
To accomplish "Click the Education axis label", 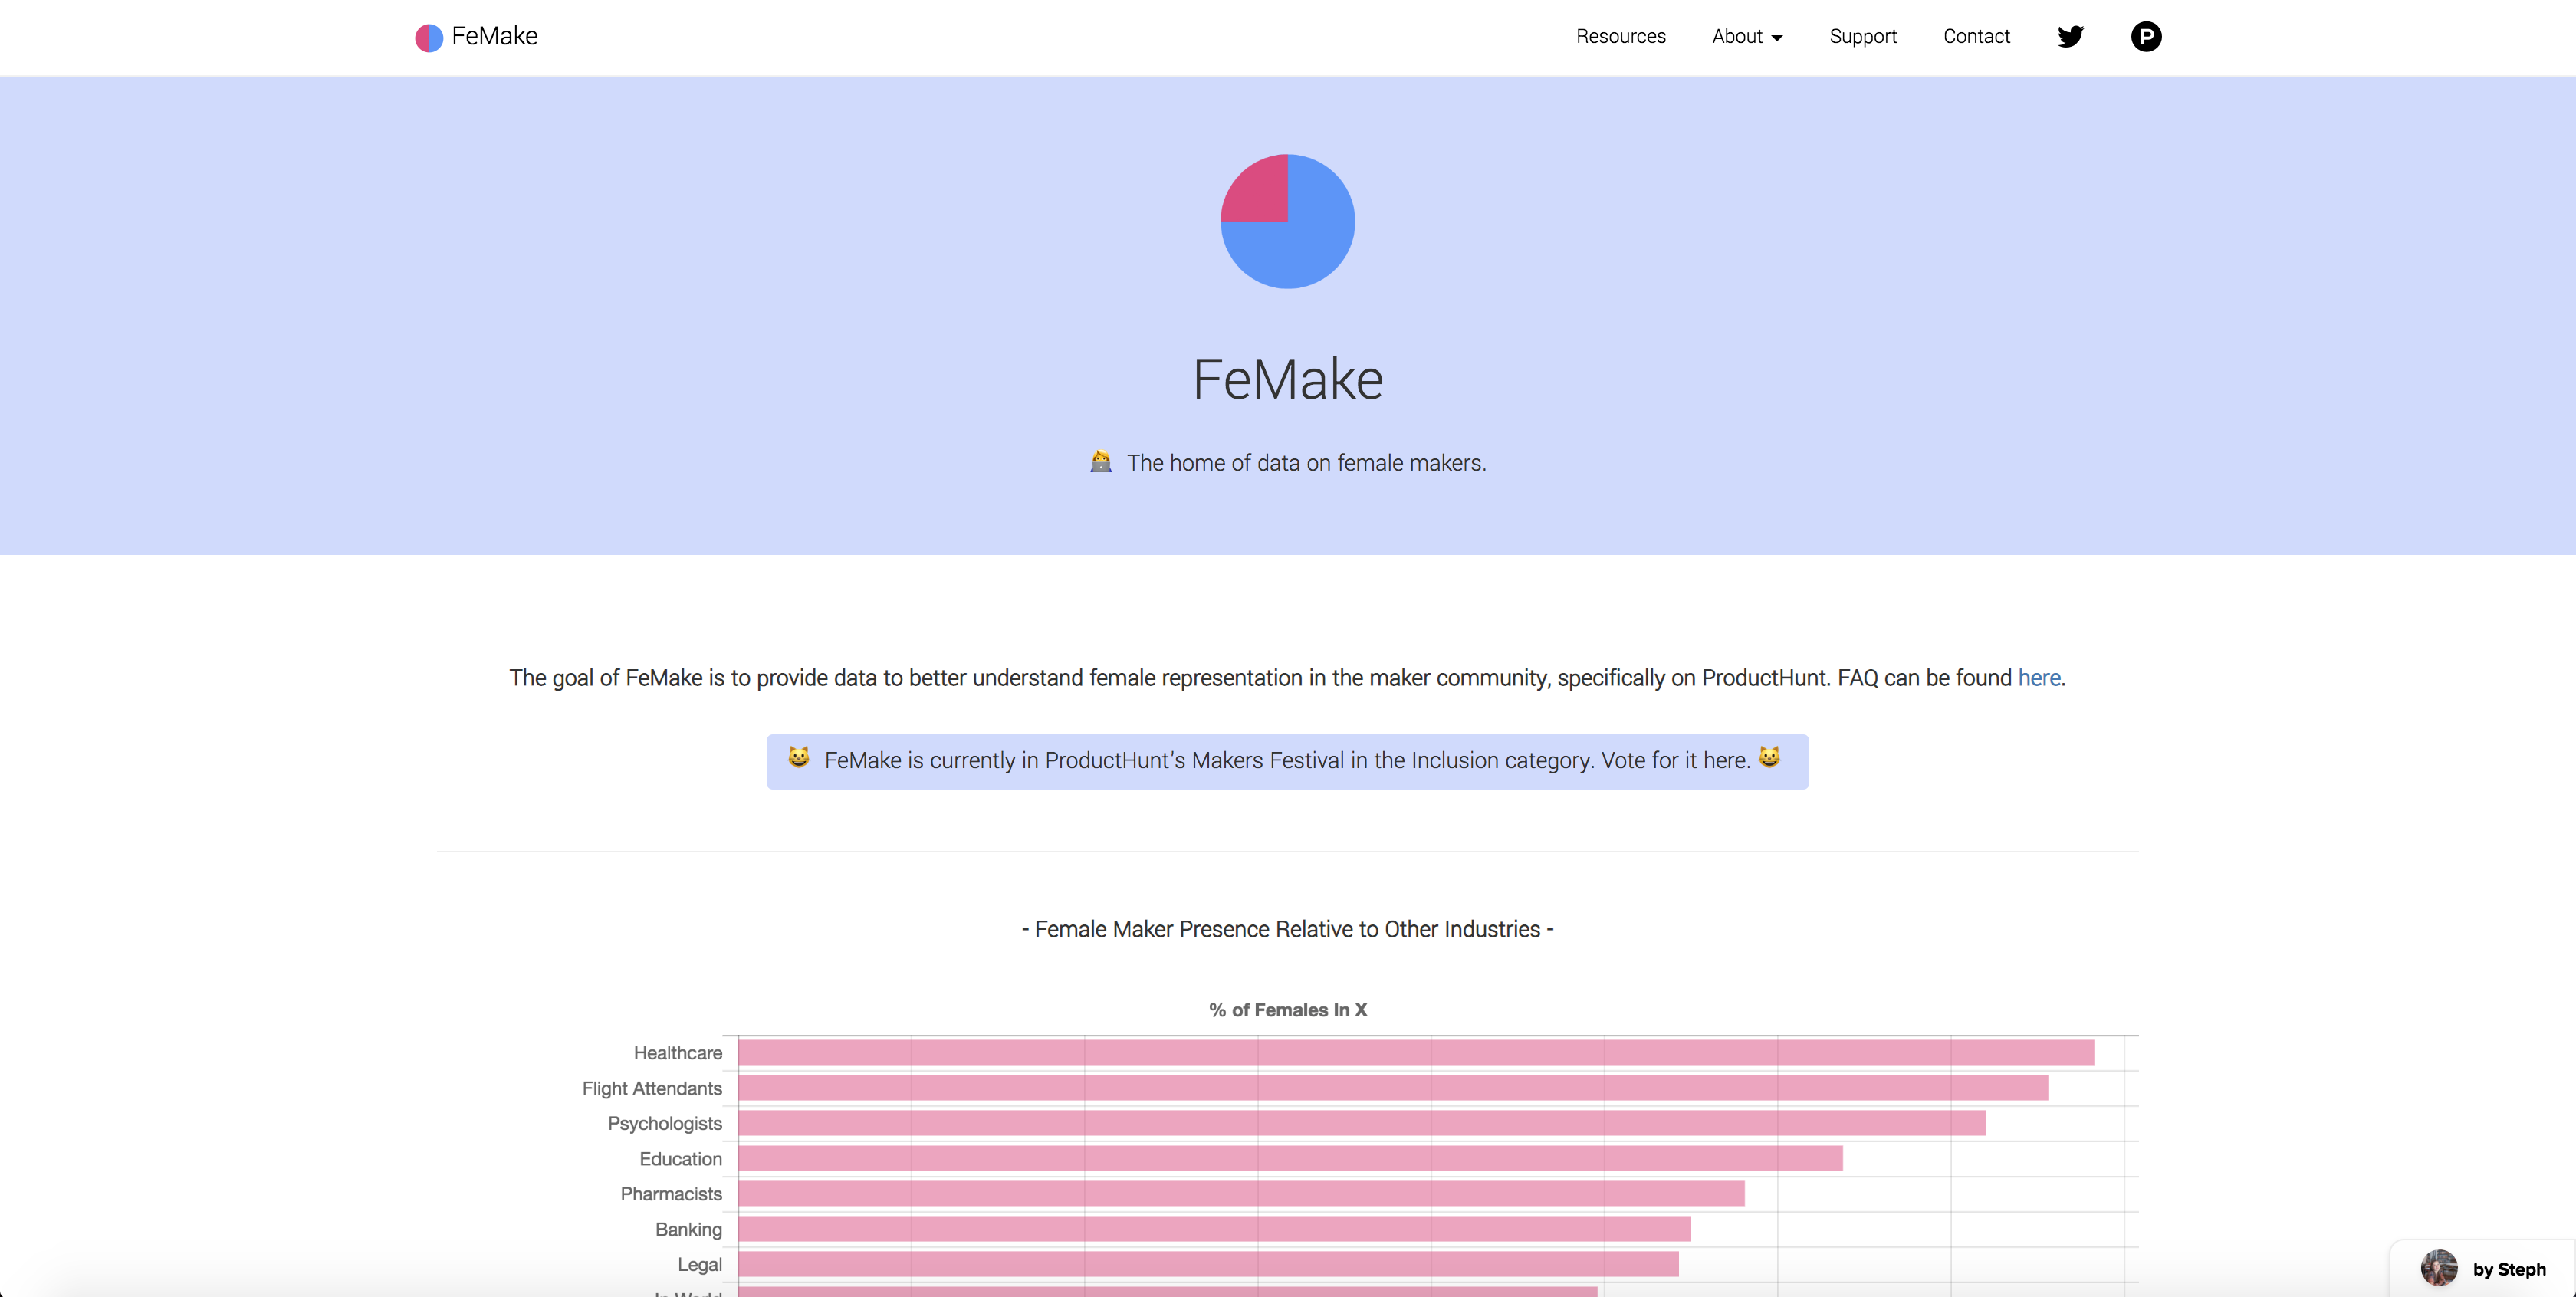I will (681, 1159).
